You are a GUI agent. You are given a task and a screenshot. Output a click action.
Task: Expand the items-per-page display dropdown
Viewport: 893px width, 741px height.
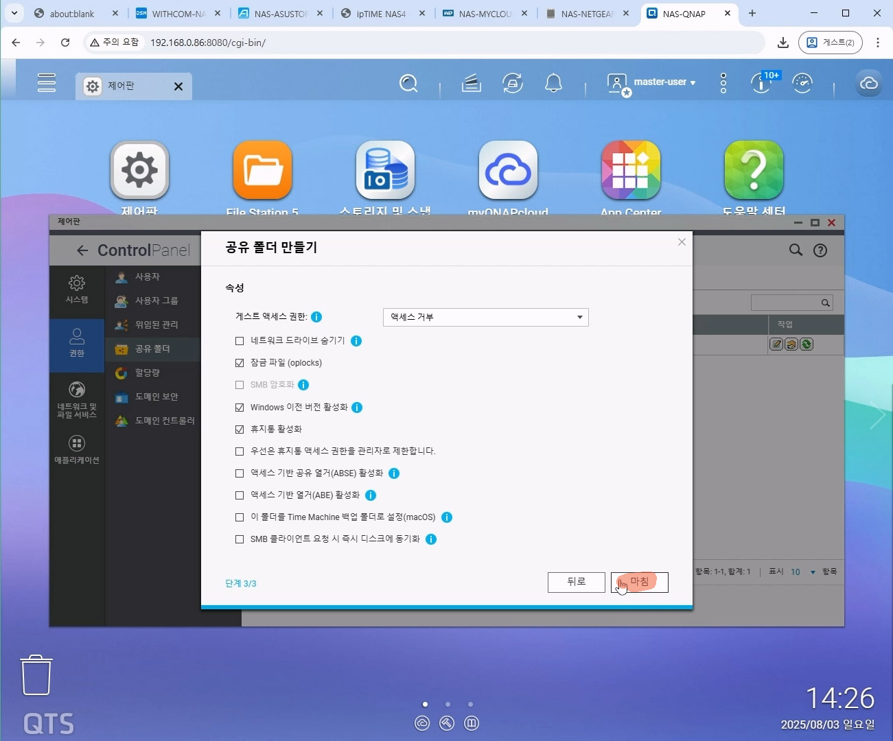click(x=803, y=572)
